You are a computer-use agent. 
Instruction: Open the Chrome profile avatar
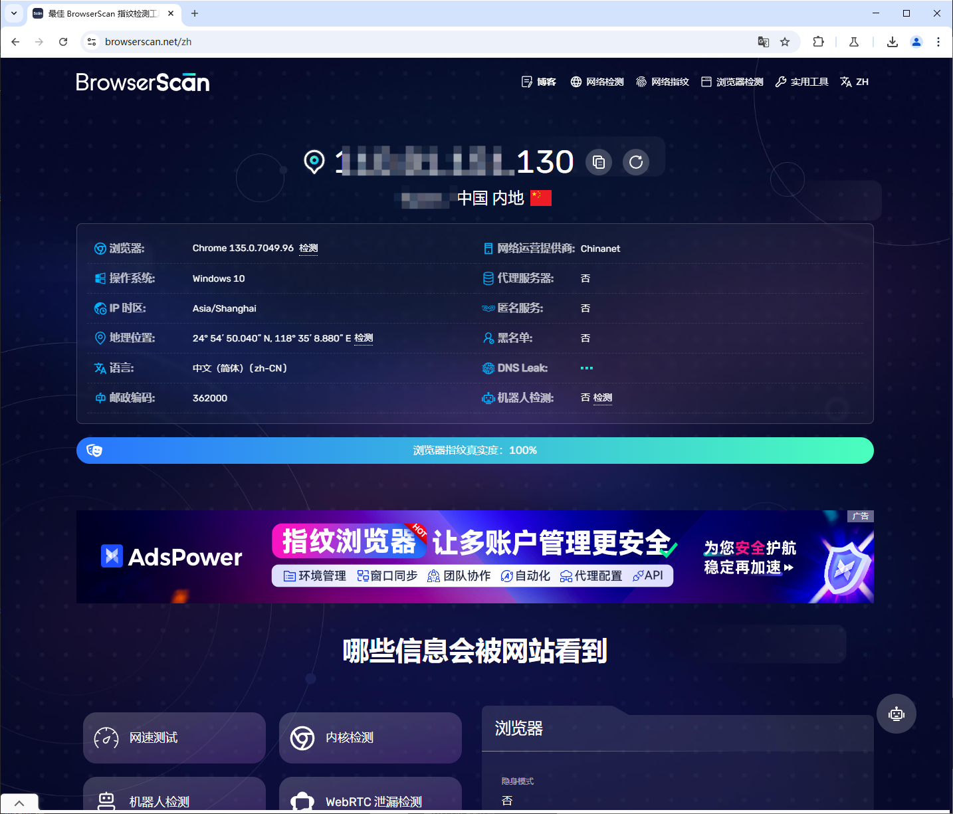pyautogui.click(x=916, y=42)
